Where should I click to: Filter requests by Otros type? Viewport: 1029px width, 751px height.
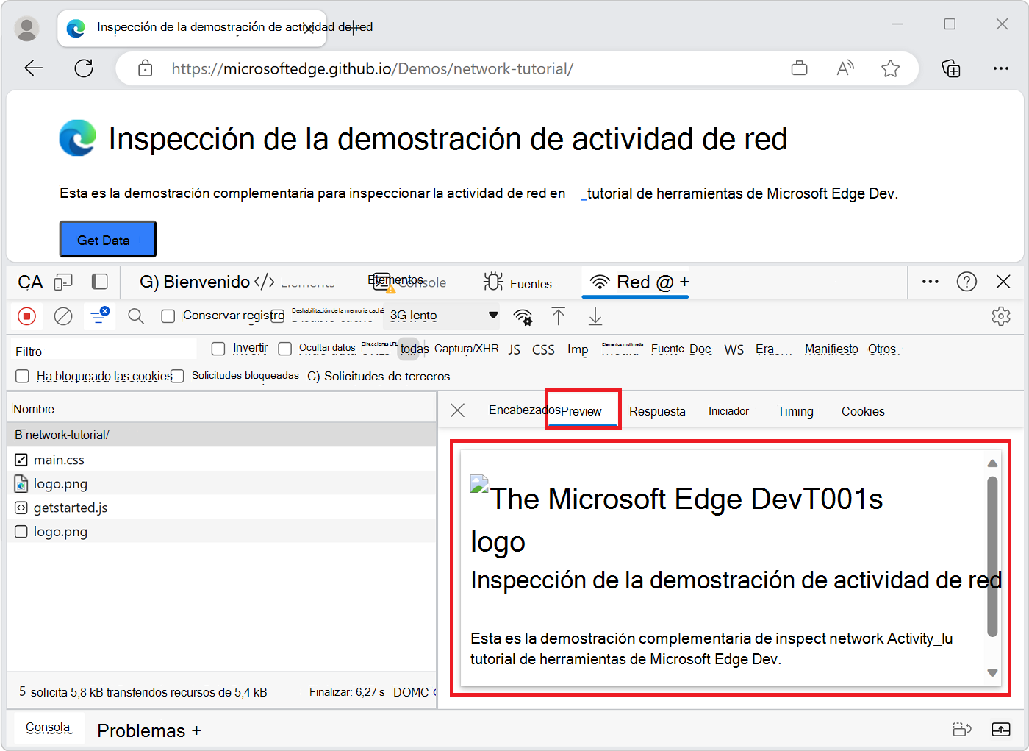point(882,349)
